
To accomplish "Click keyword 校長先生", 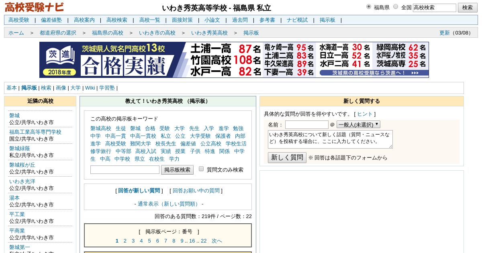I will pyautogui.click(x=166, y=144).
